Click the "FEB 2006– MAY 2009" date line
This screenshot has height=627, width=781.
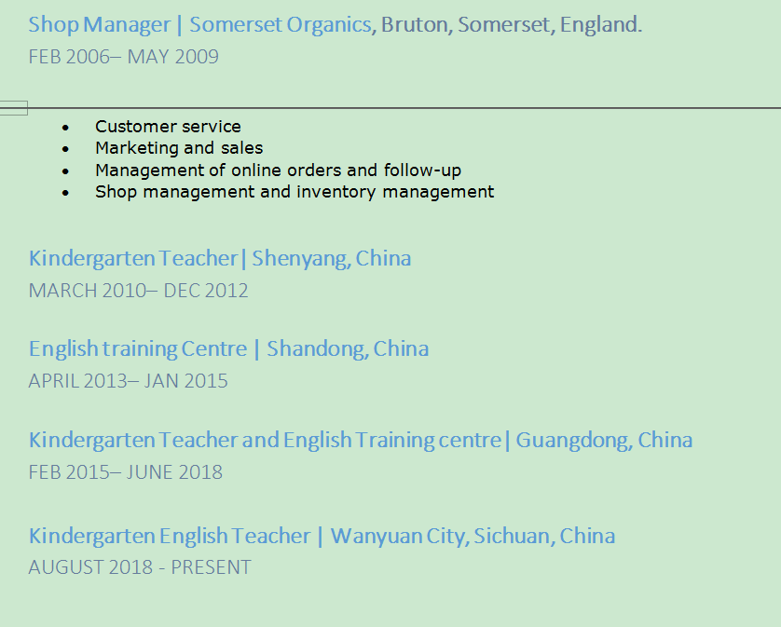[x=123, y=57]
